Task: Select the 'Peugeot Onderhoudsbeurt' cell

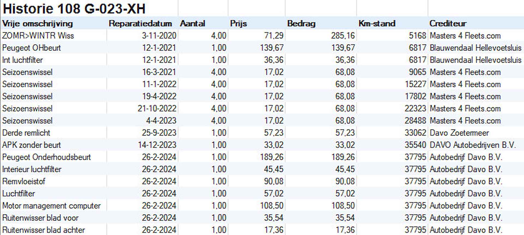Action: click(x=46, y=157)
